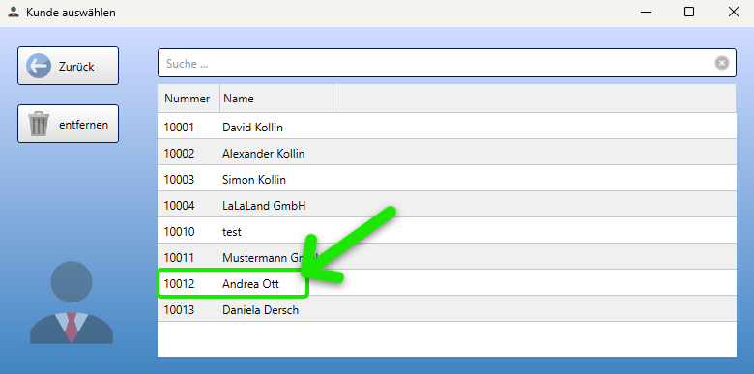The image size is (754, 374).
Task: Pick the Daniela Dersch name cell
Action: coord(260,309)
